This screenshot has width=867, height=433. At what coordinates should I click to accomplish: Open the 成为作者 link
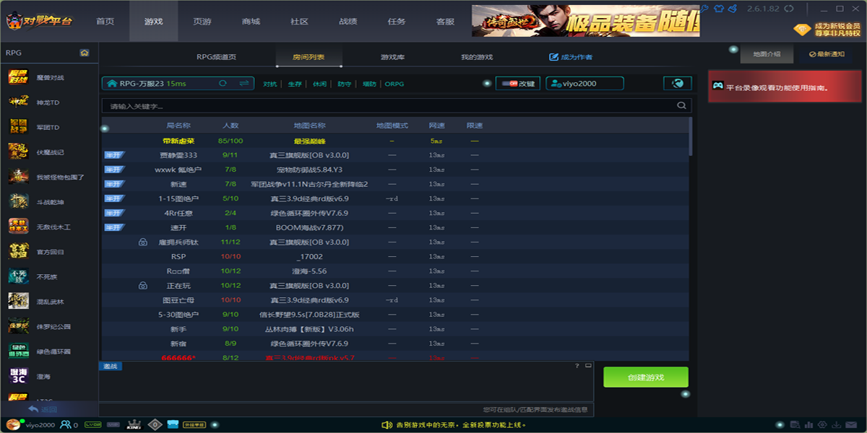coord(571,57)
